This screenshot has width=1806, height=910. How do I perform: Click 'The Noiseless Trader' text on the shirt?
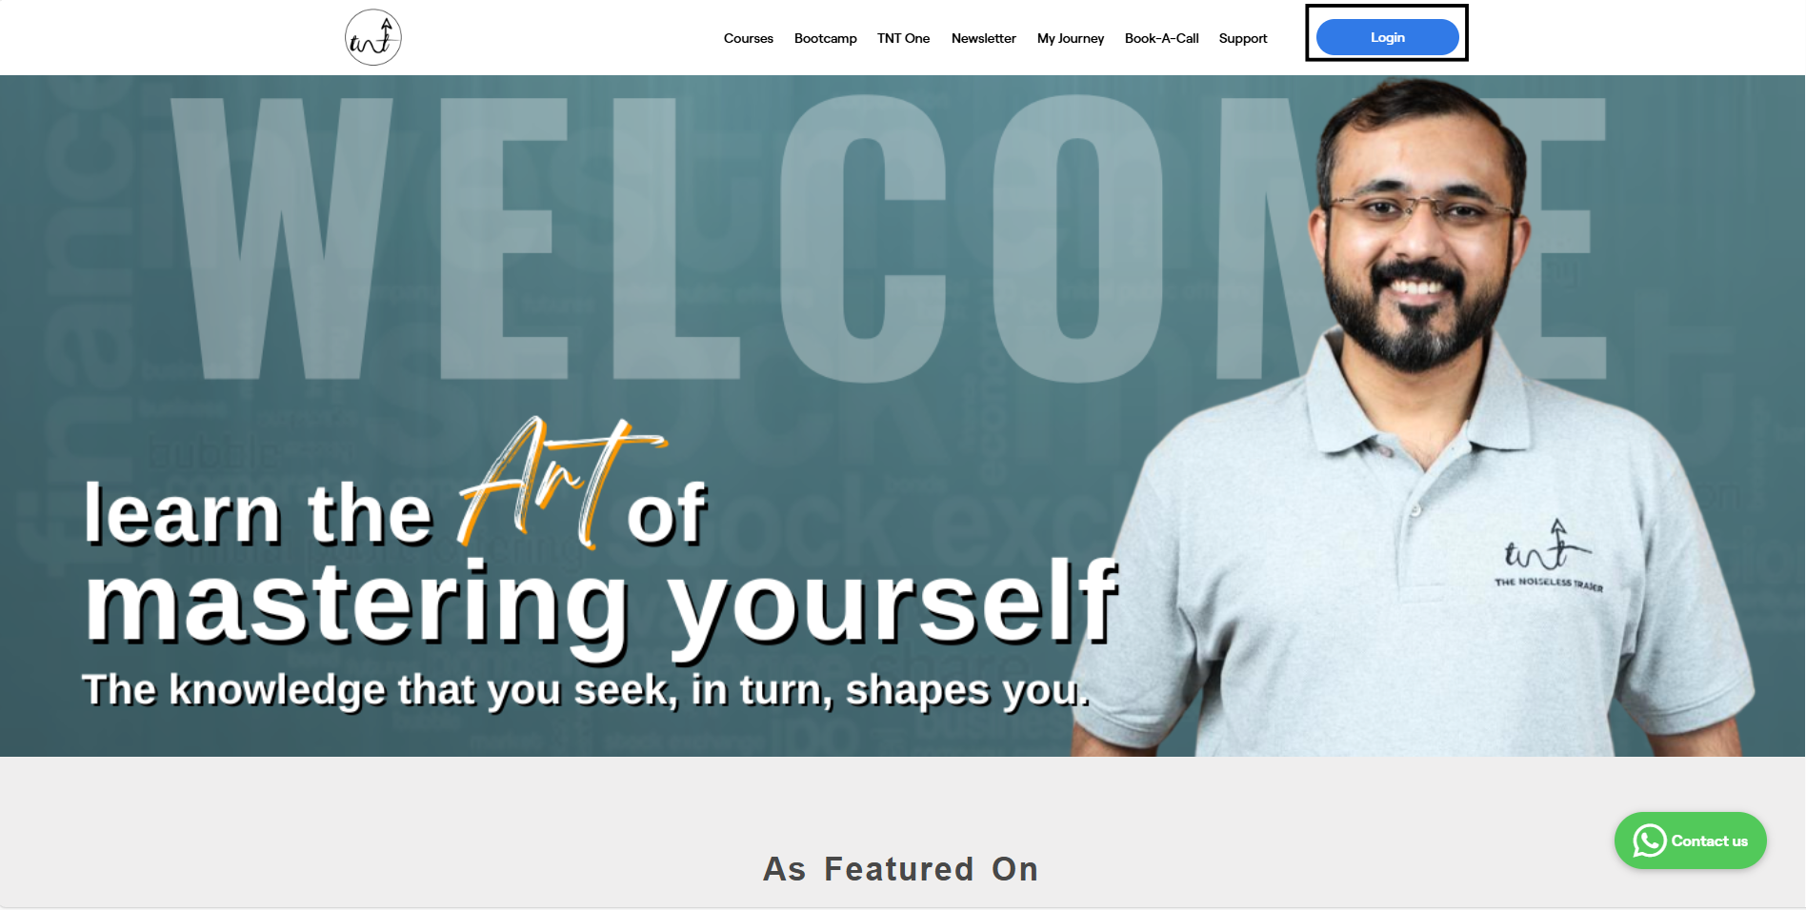(x=1549, y=584)
